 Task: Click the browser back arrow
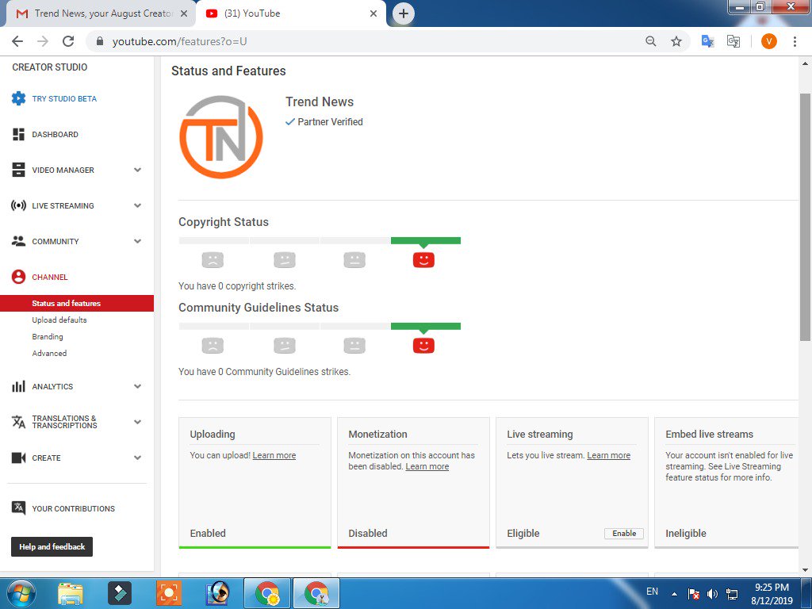(x=17, y=41)
